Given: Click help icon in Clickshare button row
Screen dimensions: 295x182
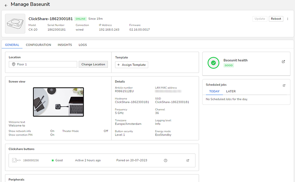Looking at the screenshot, I should tap(166, 161).
